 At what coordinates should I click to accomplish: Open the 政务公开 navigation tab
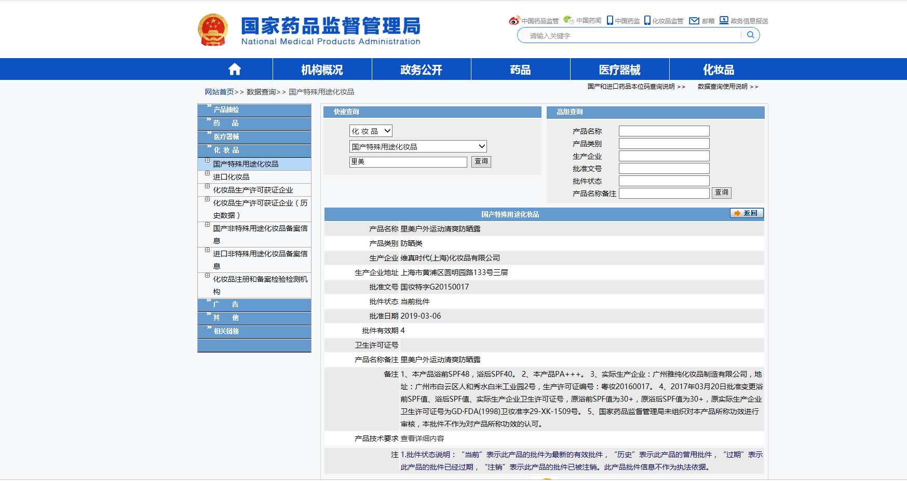click(x=421, y=70)
